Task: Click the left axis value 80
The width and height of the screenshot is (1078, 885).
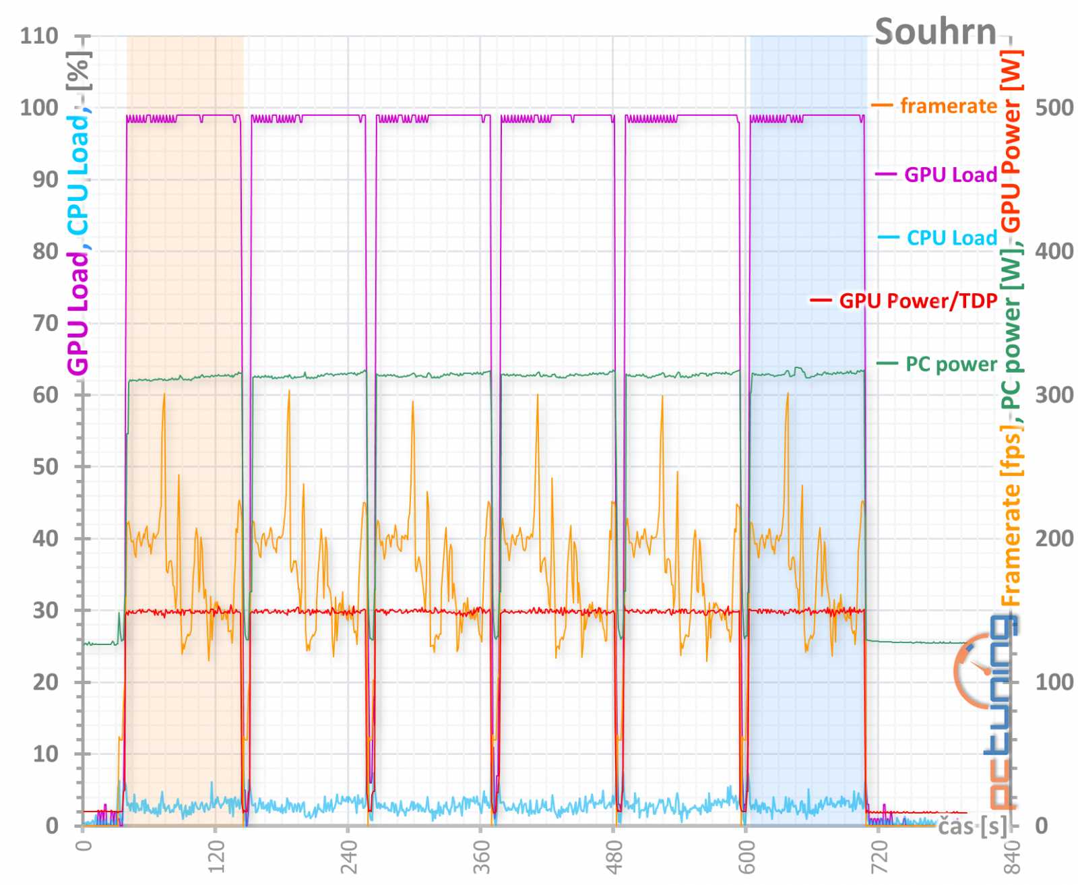Action: [x=46, y=251]
